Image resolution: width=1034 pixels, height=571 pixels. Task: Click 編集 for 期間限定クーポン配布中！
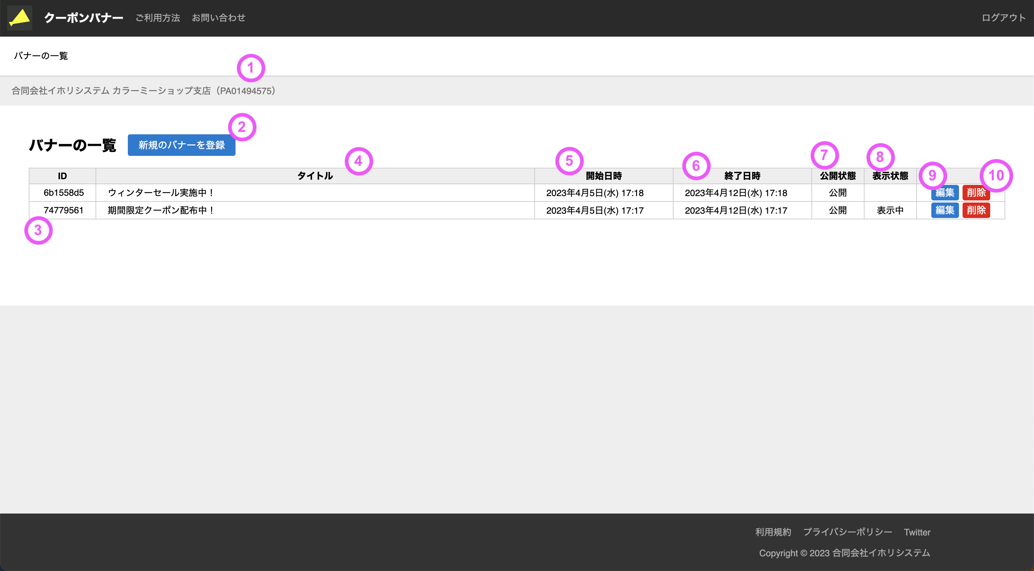coord(945,210)
